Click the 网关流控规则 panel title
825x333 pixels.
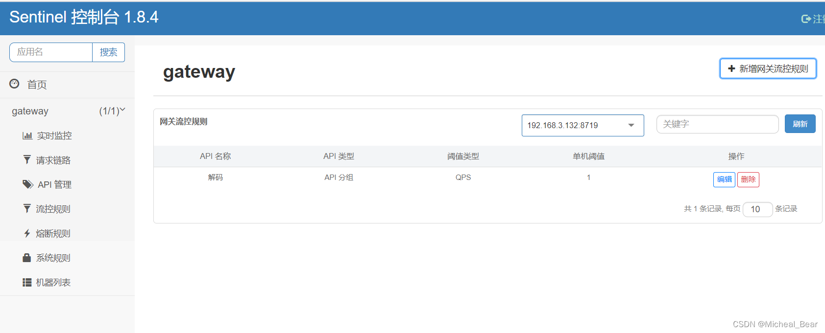184,121
